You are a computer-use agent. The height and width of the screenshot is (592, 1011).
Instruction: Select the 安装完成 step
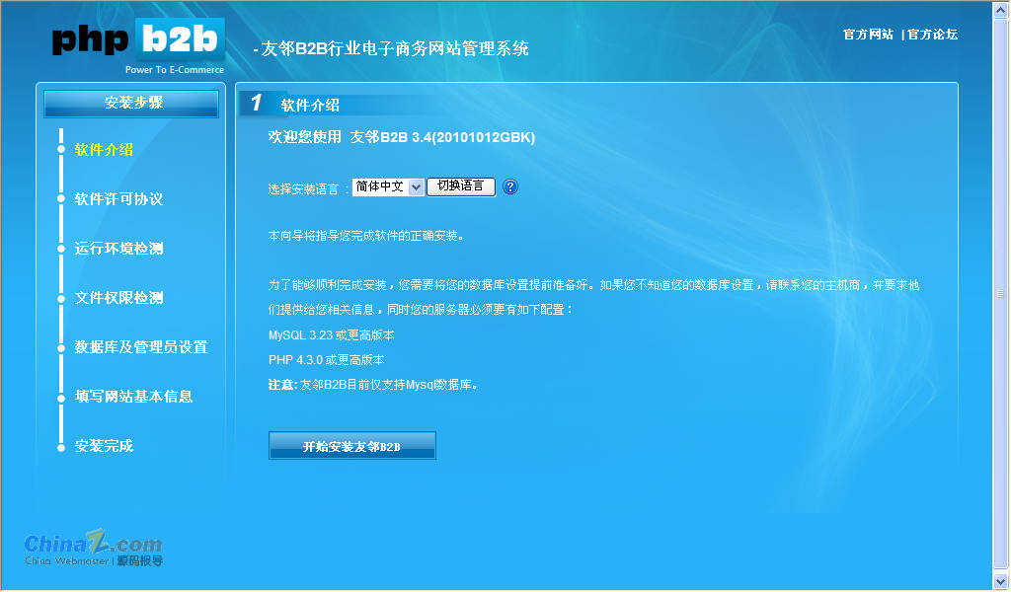click(x=104, y=446)
